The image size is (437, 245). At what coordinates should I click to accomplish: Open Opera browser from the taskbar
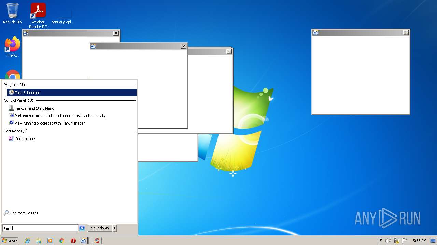[73, 241]
